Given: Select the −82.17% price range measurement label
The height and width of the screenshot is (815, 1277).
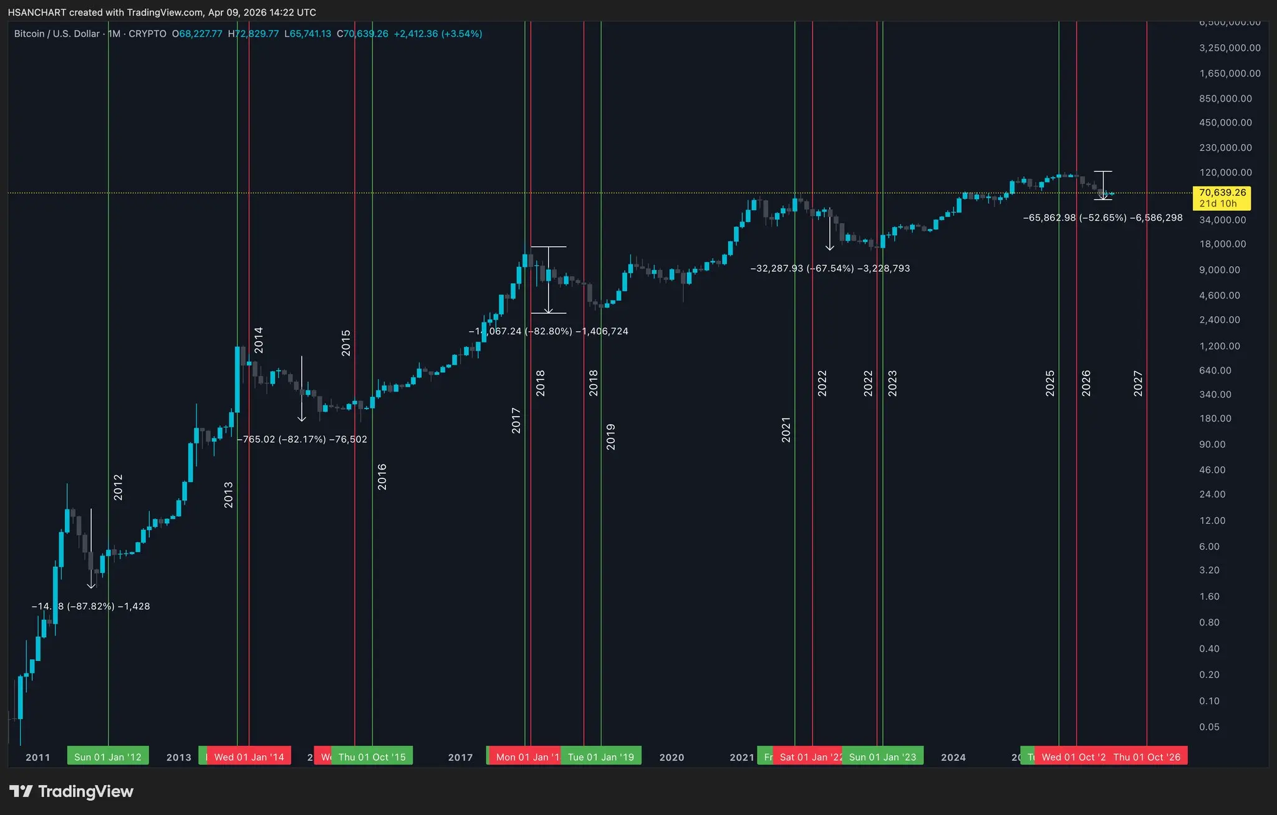Looking at the screenshot, I should (x=302, y=439).
